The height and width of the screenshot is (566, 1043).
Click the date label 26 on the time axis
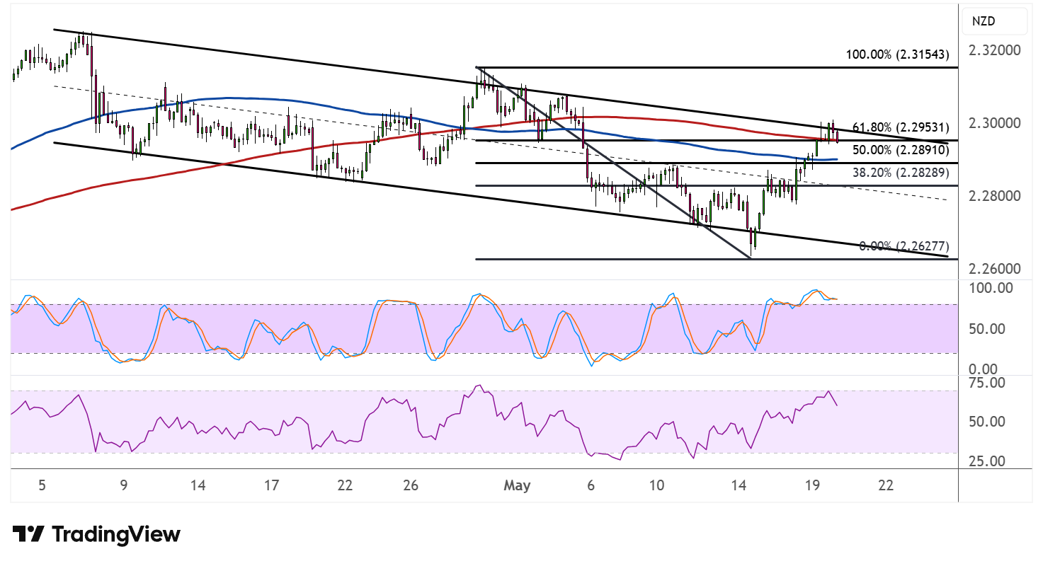411,486
